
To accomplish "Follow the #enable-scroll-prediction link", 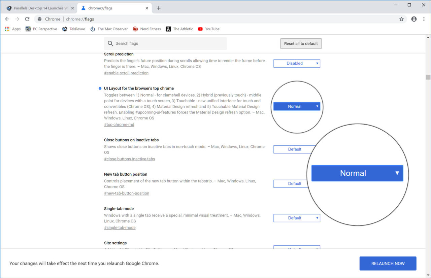I will tap(126, 73).
